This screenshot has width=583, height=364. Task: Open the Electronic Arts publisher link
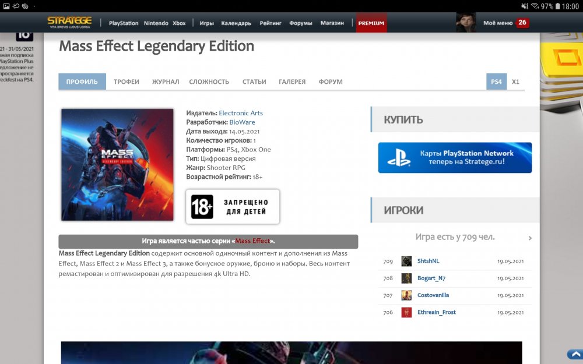241,113
